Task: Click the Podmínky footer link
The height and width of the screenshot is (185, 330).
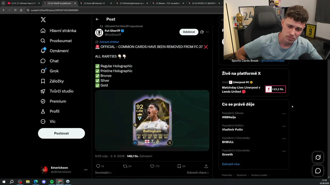Action: click(x=227, y=175)
